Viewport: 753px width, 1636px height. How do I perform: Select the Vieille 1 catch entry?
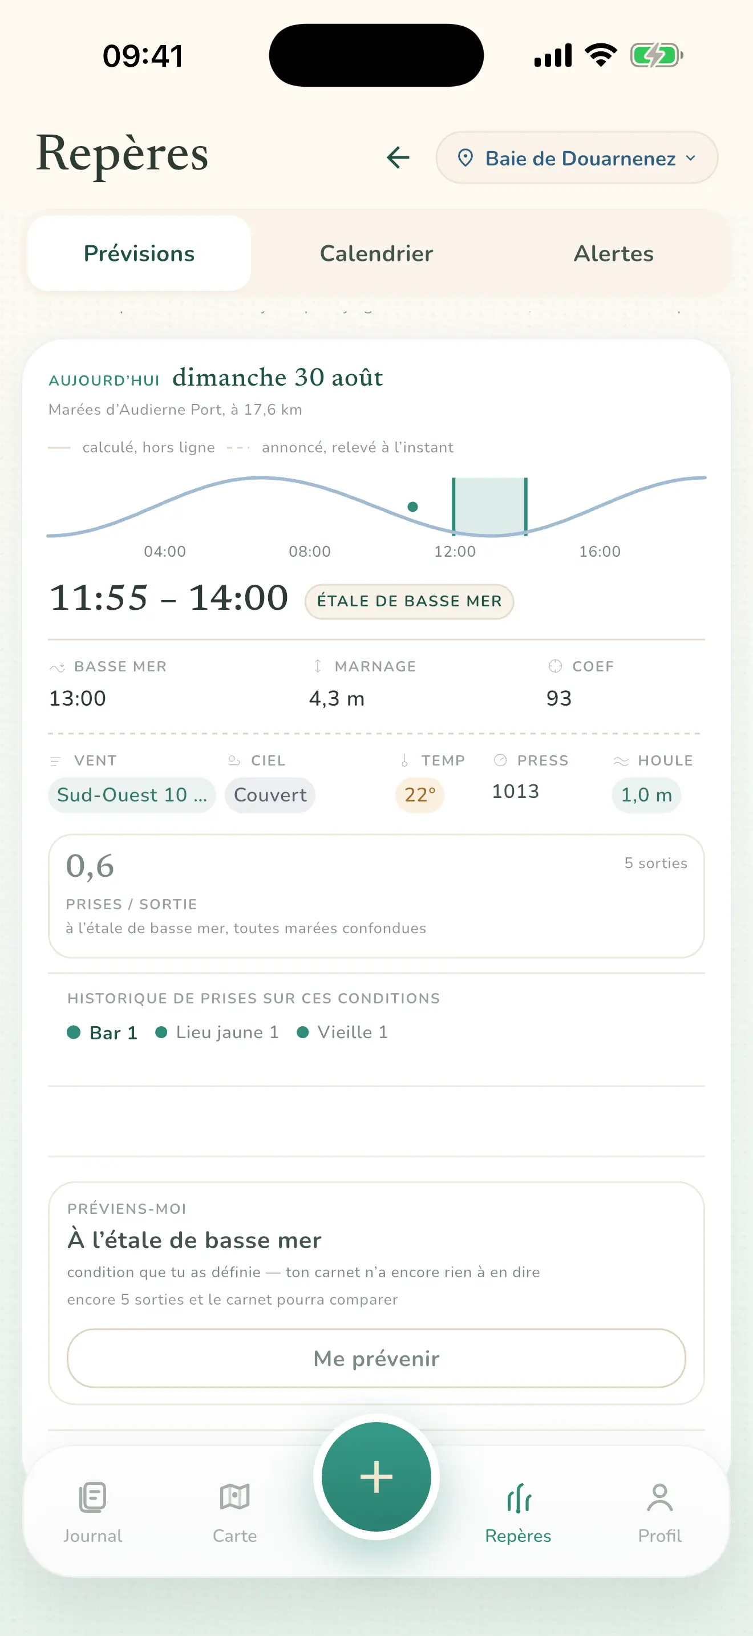coord(342,1032)
